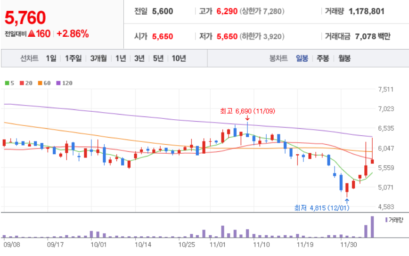Viewport: 409px width, 256px height.
Task: Click the 거래대금 7,078 백만 value
Action: click(372, 36)
